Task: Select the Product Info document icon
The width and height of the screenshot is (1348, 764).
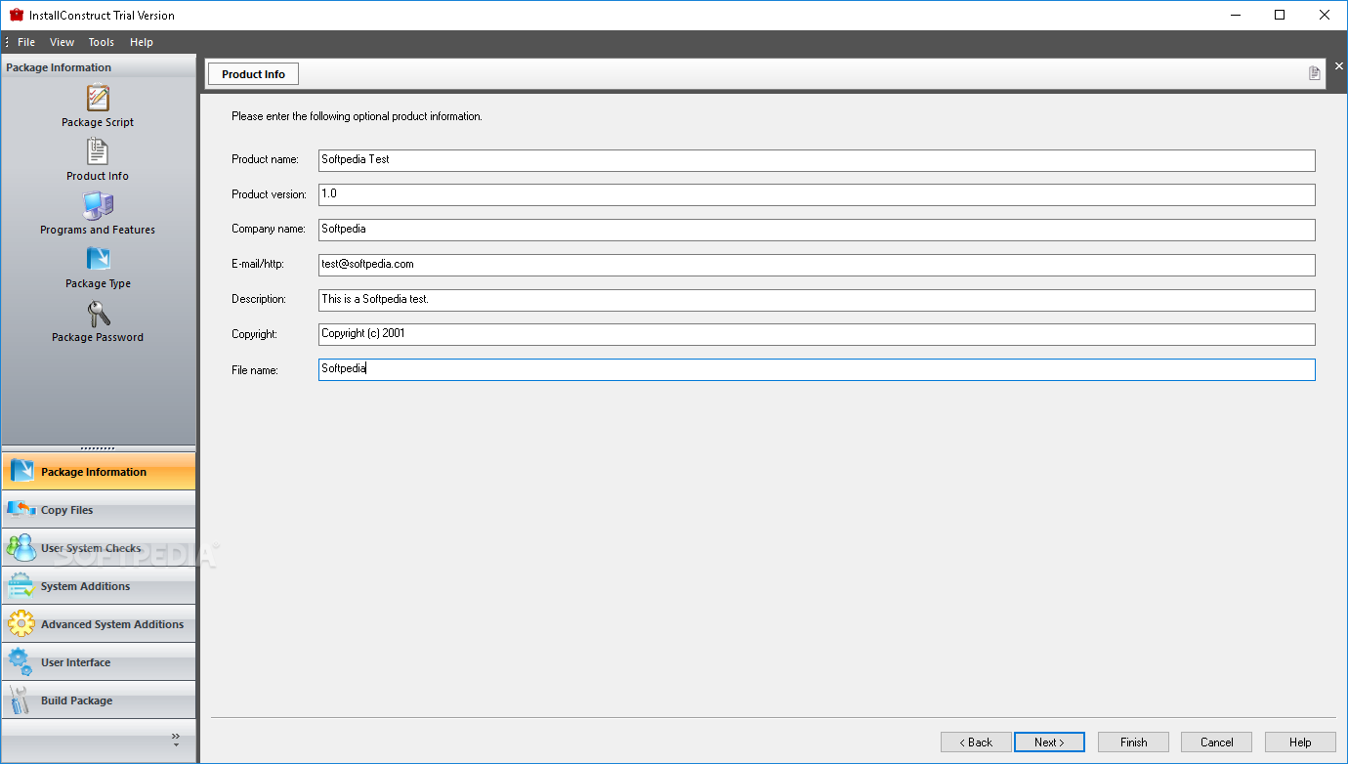Action: [x=98, y=151]
